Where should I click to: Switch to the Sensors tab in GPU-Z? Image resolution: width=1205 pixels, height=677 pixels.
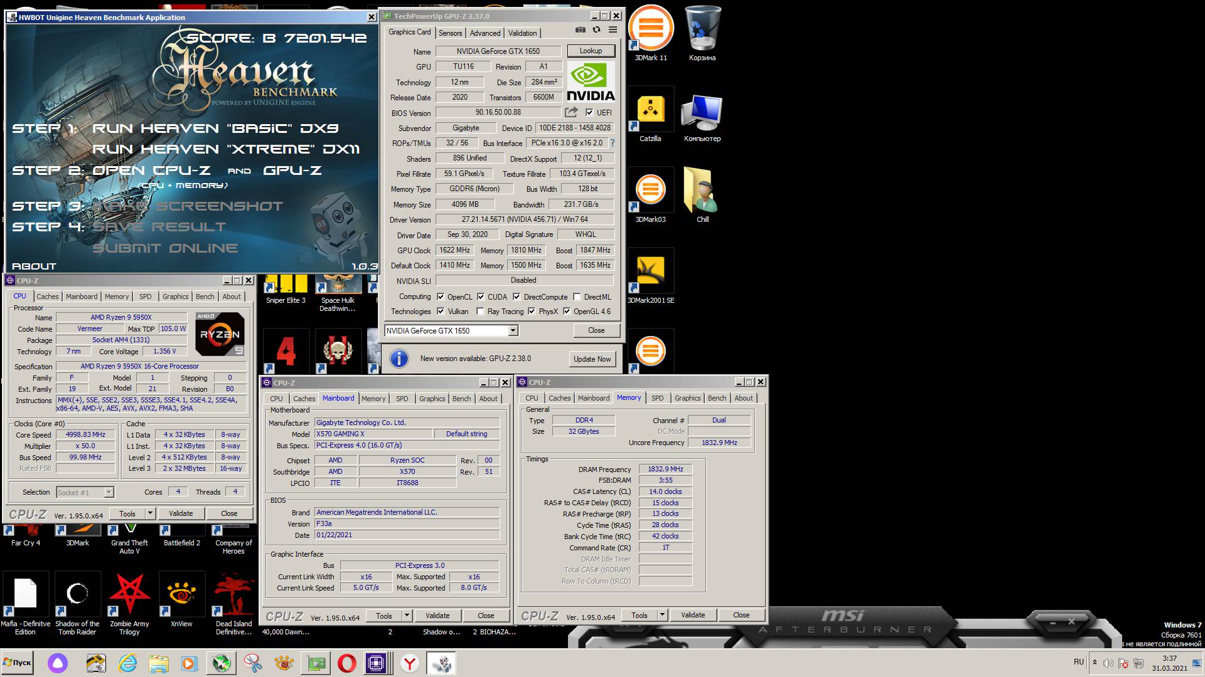pyautogui.click(x=450, y=33)
